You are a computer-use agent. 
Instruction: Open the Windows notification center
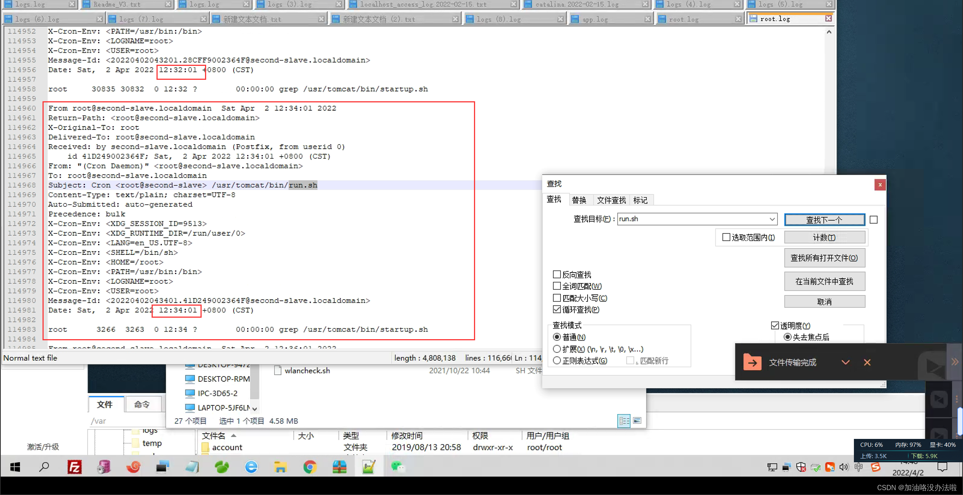(942, 467)
